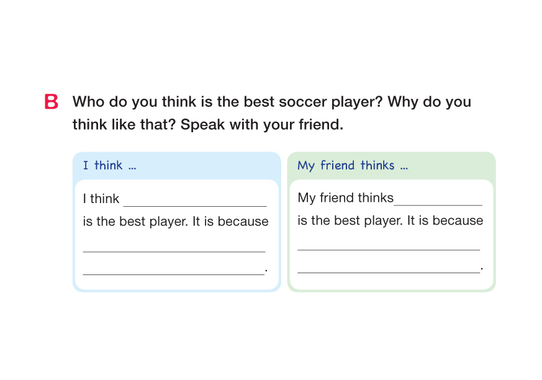
Task: Click "think like that?" in the instructions
Action: [x=124, y=124]
